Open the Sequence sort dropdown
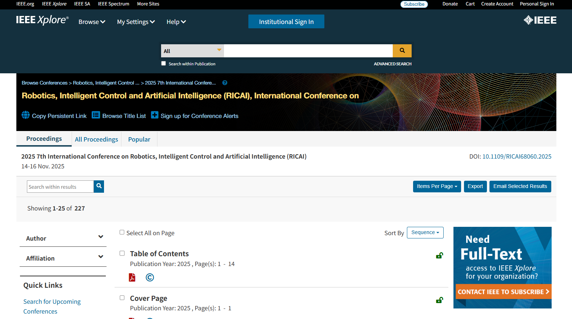This screenshot has width=572, height=319. pos(425,233)
